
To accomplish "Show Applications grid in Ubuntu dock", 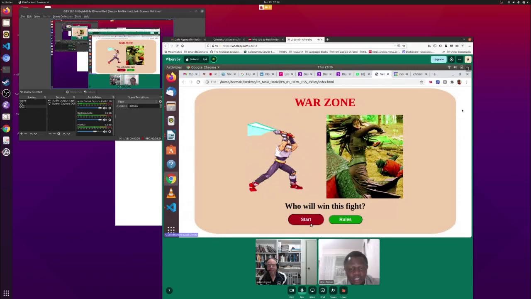I will point(6,293).
